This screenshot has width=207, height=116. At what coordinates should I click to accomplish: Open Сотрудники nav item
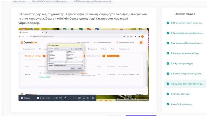click(93, 49)
